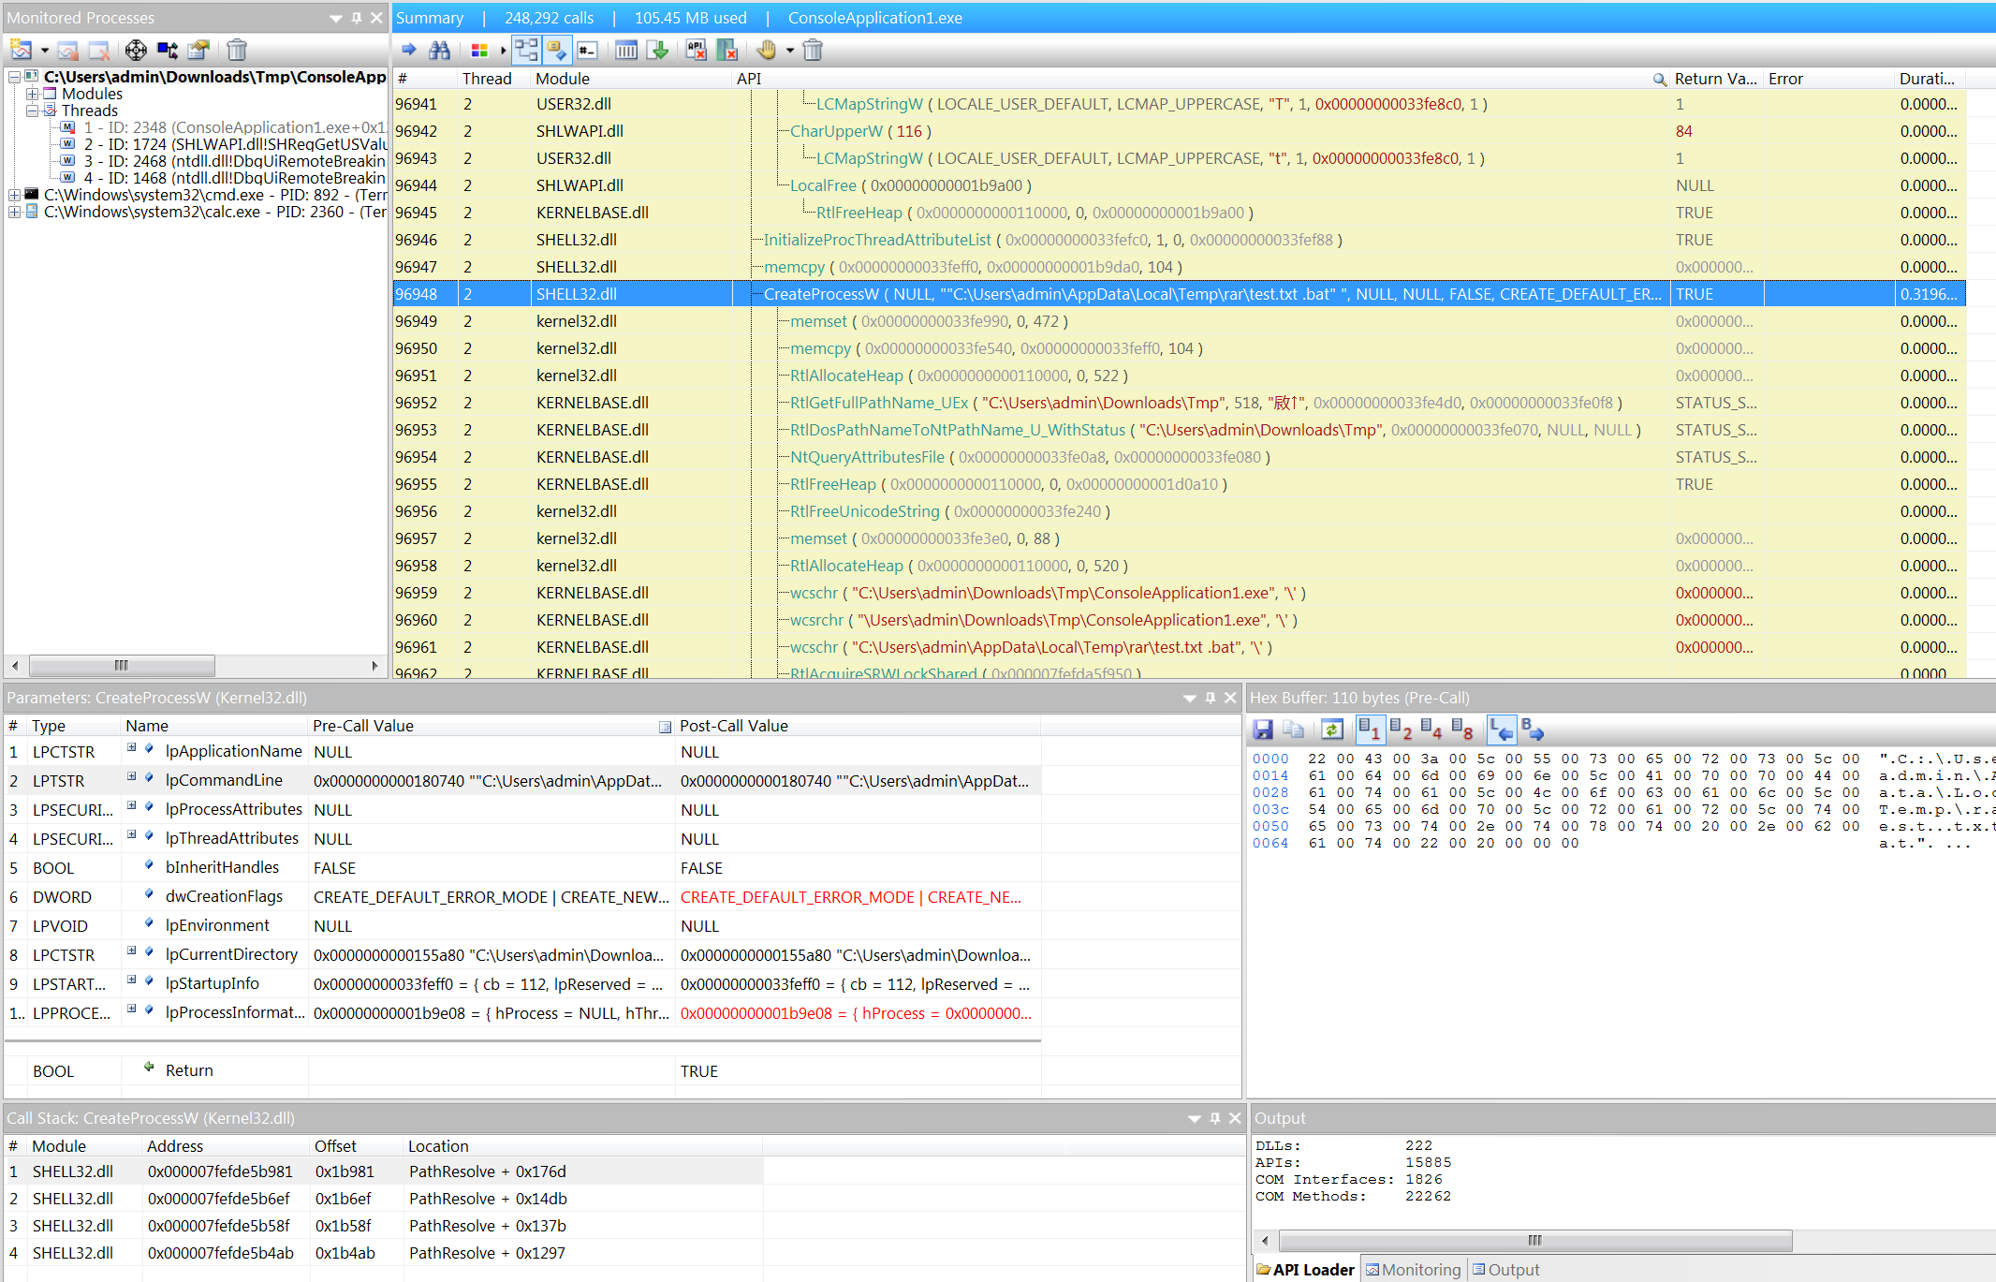Save the hex buffer with floppy icon

1263,729
